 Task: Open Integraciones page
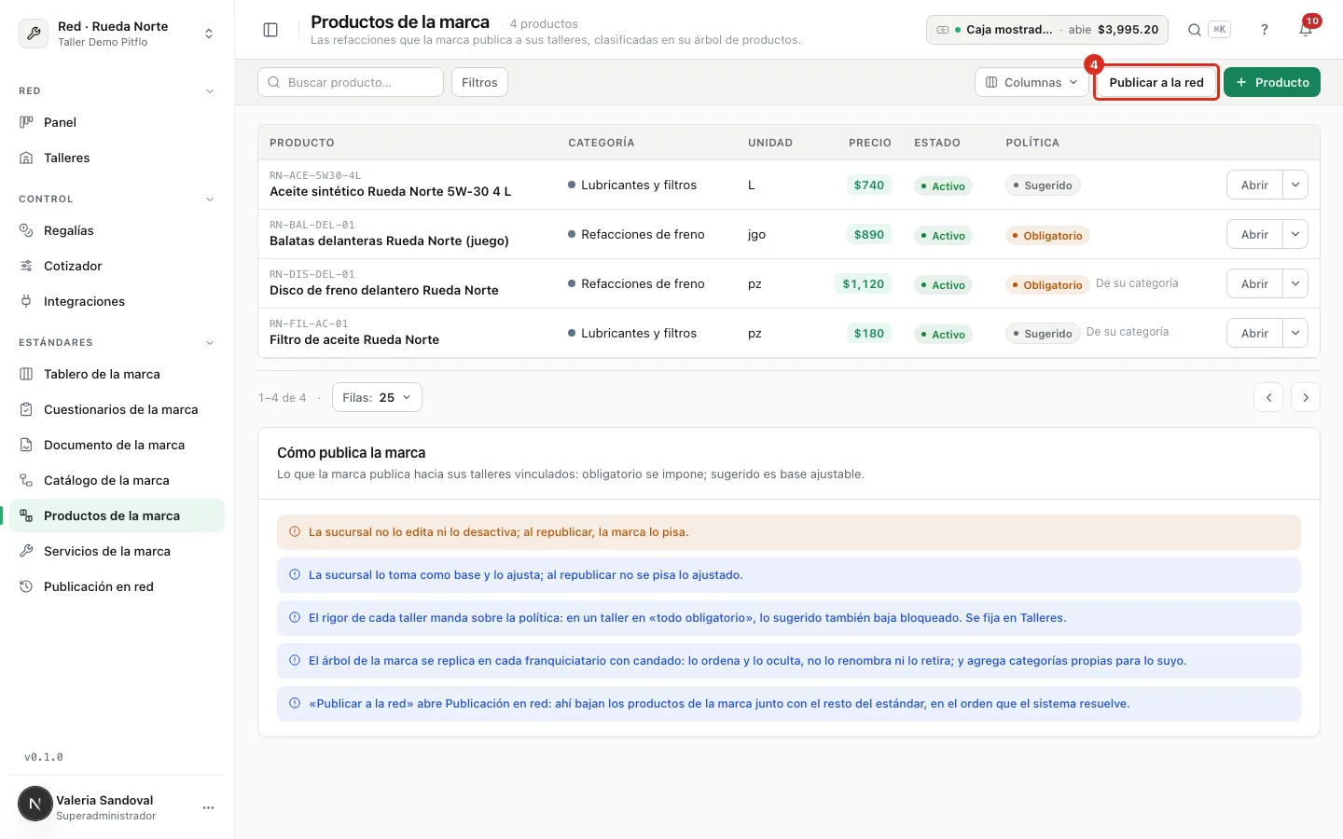(x=117, y=301)
